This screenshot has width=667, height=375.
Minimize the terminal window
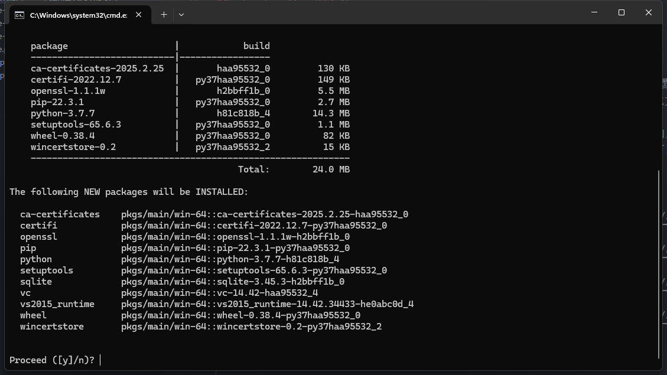594,13
